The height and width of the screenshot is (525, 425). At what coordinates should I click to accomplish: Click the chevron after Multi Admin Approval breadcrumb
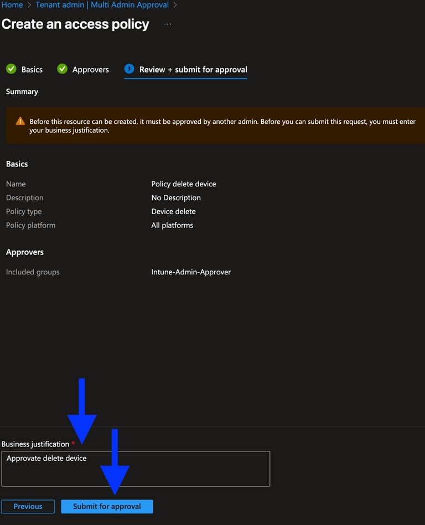[x=175, y=5]
